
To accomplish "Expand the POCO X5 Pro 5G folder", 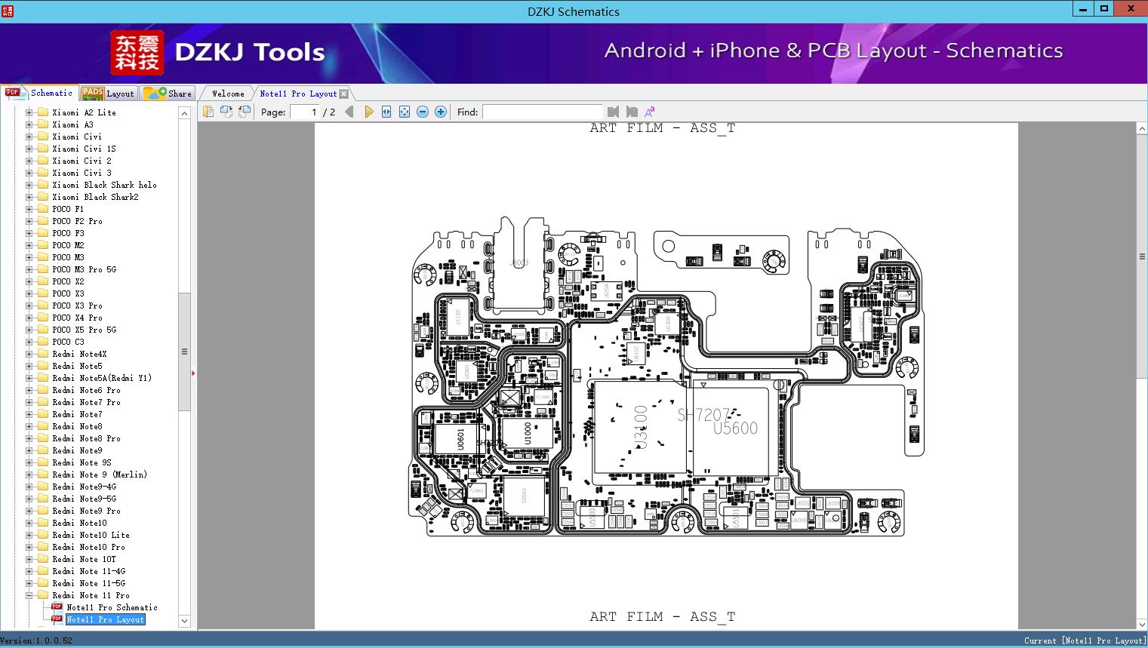I will 29,330.
